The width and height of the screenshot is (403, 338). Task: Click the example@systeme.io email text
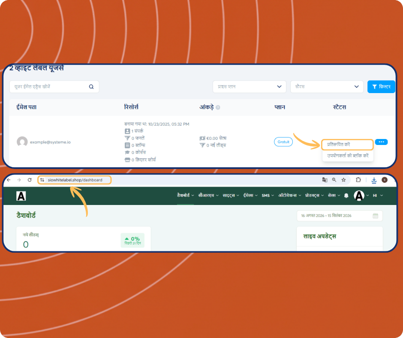coord(50,142)
